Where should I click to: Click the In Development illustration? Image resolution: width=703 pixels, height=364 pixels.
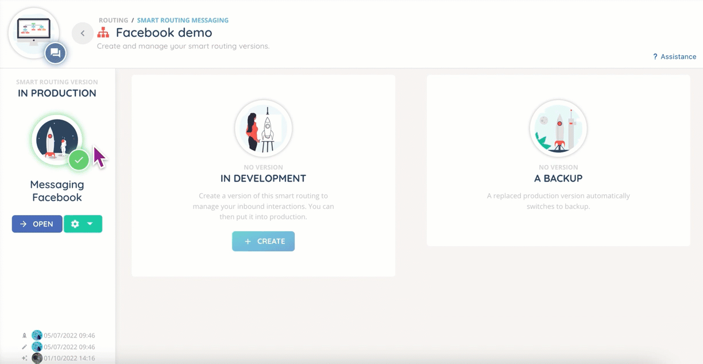pyautogui.click(x=263, y=129)
